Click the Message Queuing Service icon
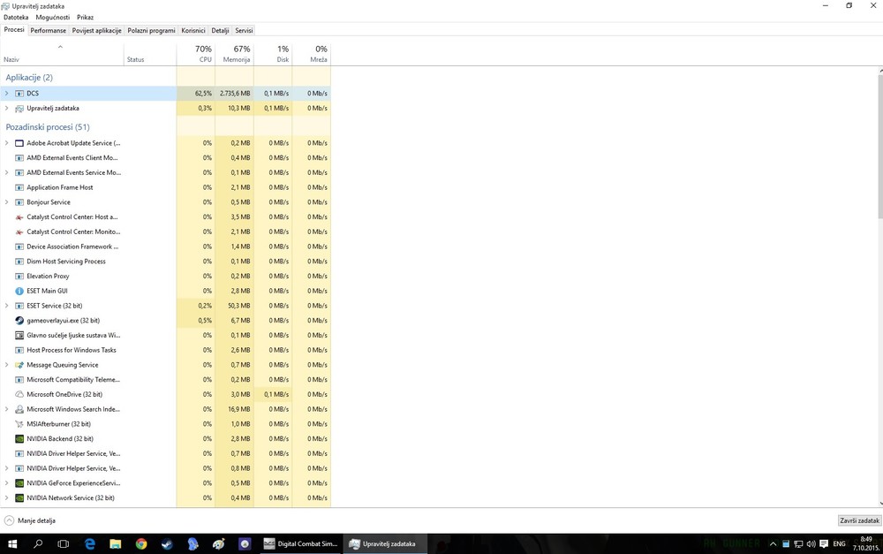The image size is (883, 554). click(x=19, y=365)
